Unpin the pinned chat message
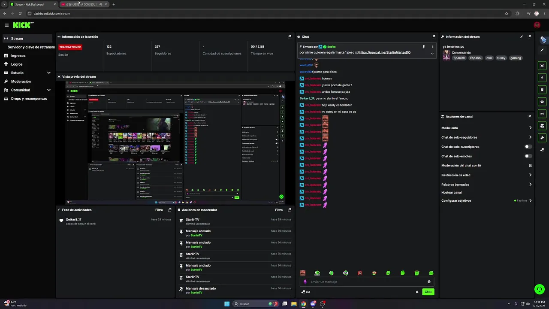The width and height of the screenshot is (549, 309). pyautogui.click(x=424, y=47)
